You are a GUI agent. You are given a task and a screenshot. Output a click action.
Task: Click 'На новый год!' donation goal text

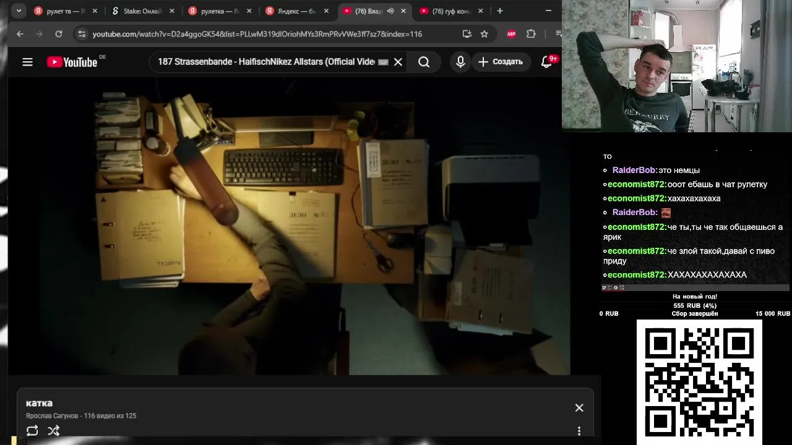[695, 297]
